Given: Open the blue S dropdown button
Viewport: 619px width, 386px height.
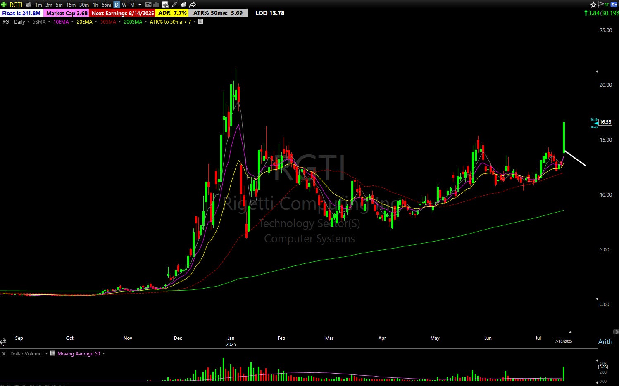Looking at the screenshot, I should (x=614, y=5).
